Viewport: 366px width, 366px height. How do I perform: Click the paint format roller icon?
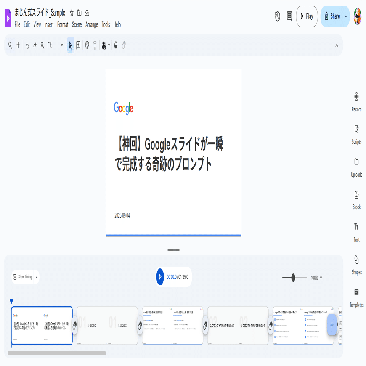coord(95,45)
